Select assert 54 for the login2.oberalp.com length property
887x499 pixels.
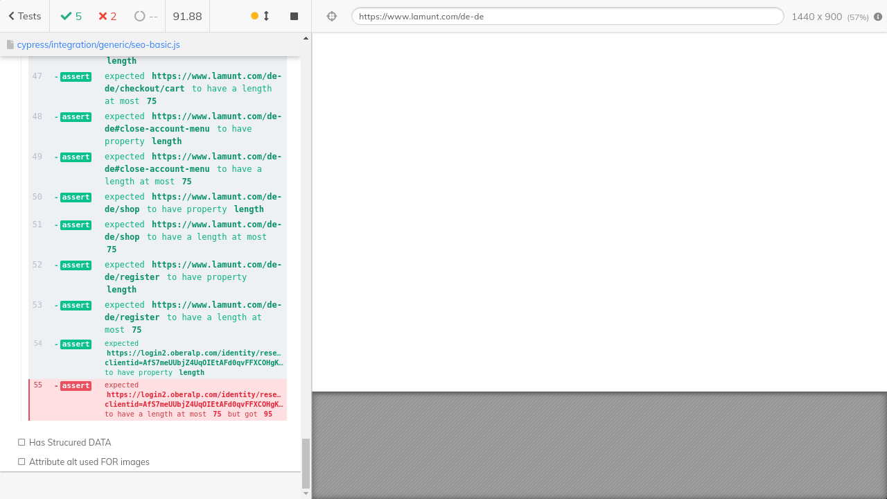pos(158,358)
